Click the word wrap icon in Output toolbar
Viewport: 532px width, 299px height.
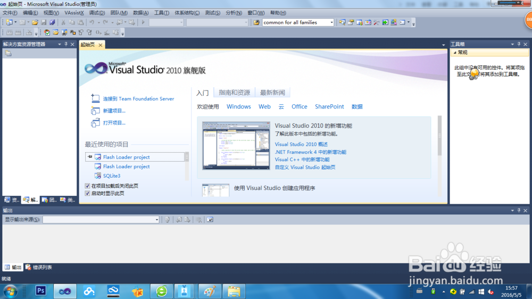coord(210,220)
